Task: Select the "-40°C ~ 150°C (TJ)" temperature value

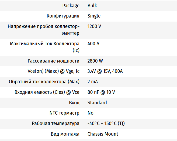Action: point(106,123)
